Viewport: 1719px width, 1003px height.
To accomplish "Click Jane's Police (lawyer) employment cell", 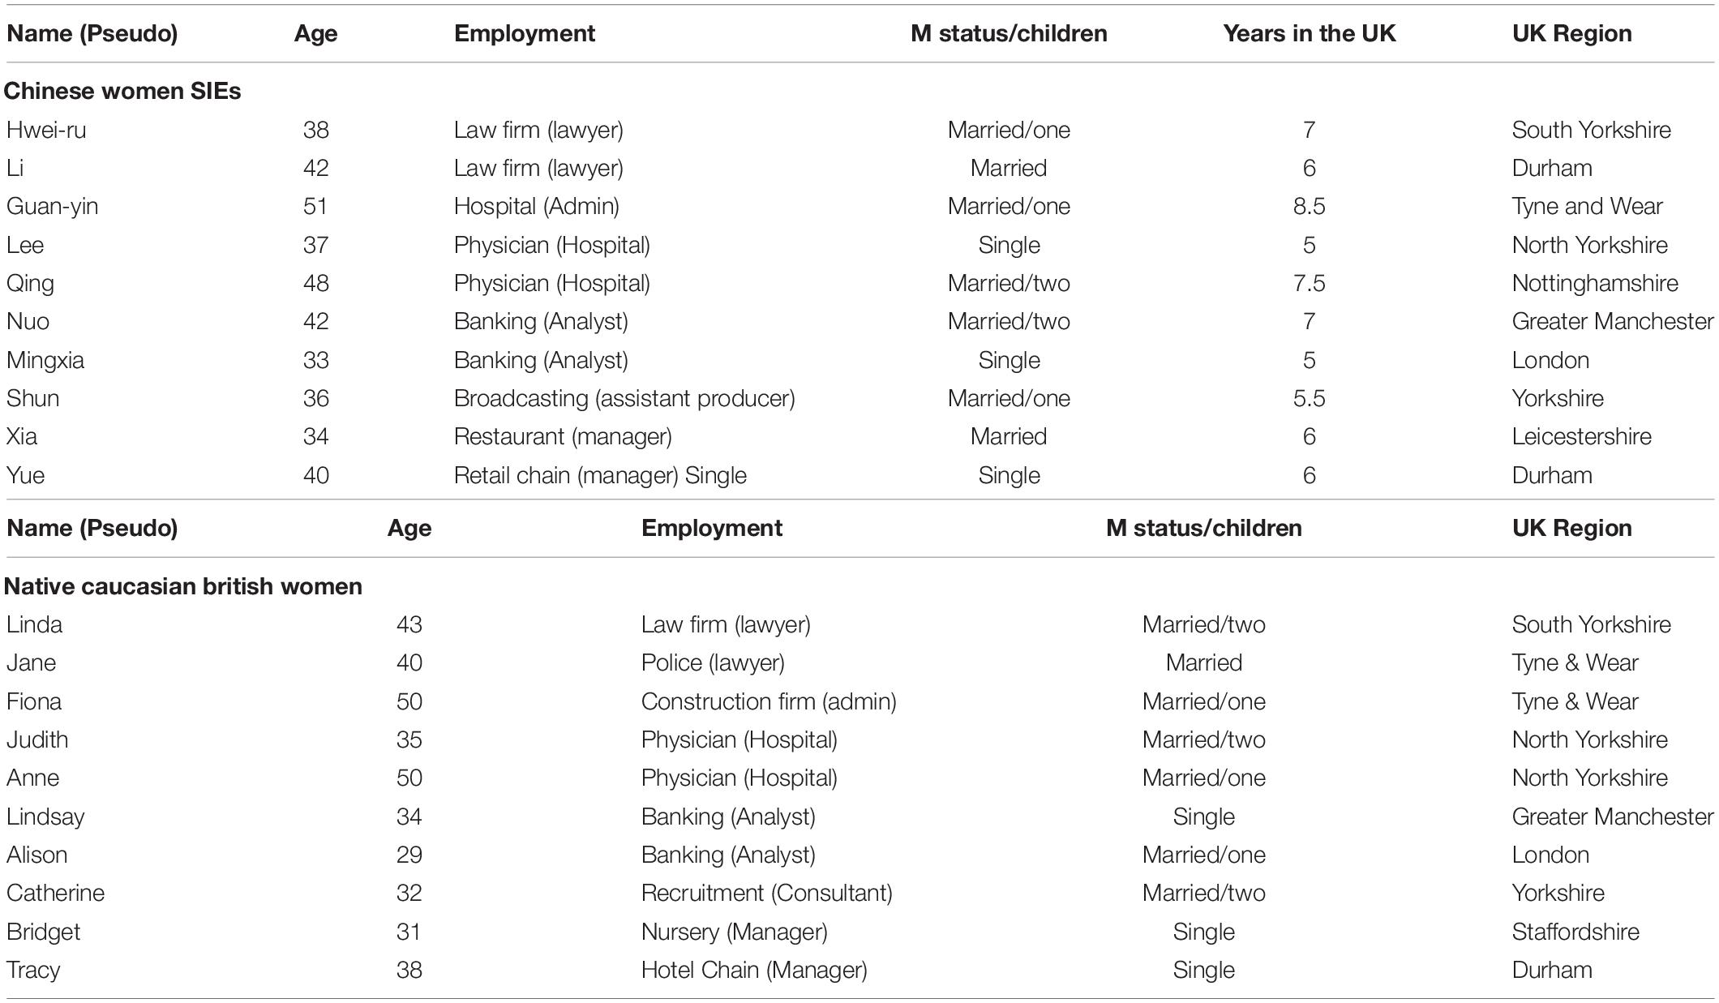I will click(713, 662).
